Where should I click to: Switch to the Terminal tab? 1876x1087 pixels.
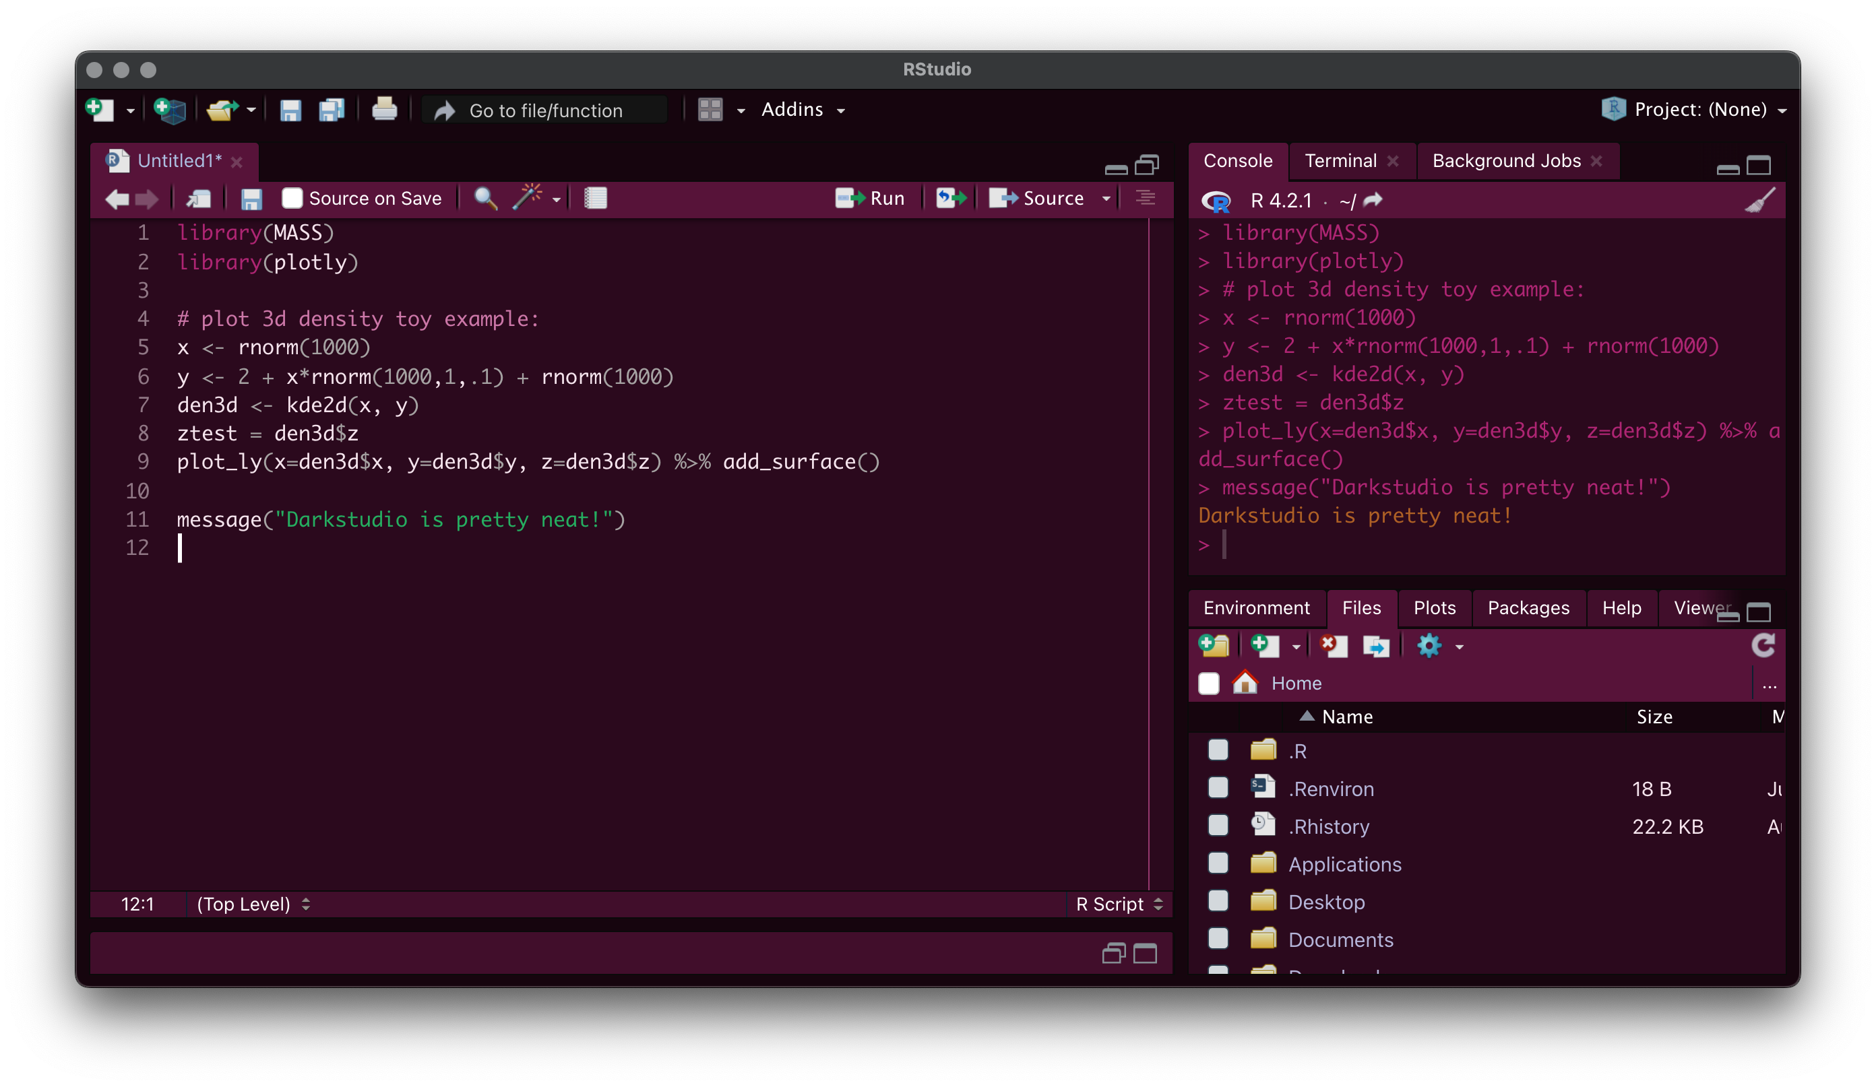[x=1341, y=161]
